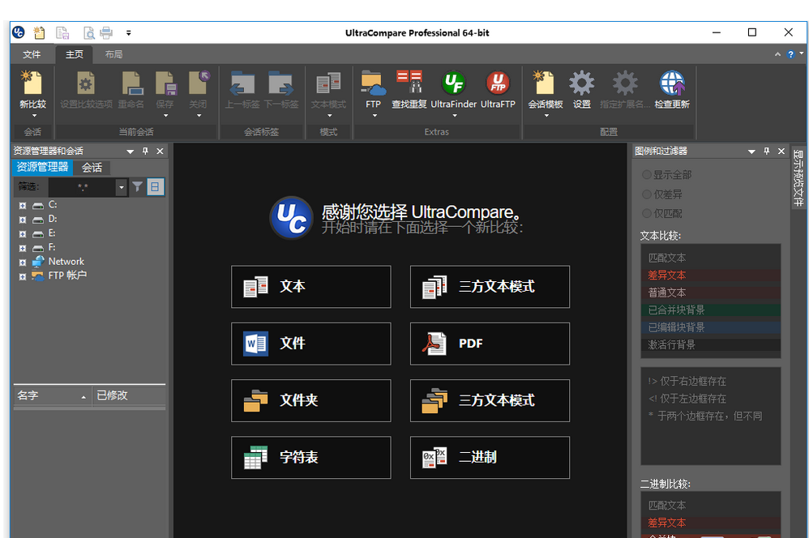This screenshot has width=809, height=538.
Task: Open the 图例和过滤器 panel options dropdown
Action: [751, 152]
